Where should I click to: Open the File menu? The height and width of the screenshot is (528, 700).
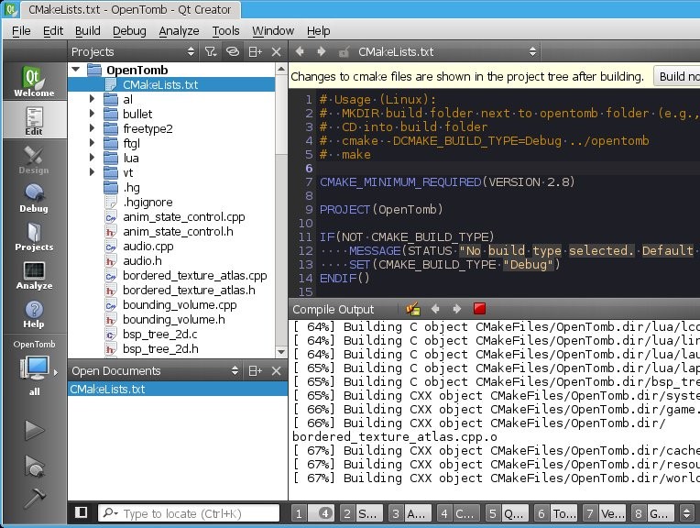click(21, 31)
